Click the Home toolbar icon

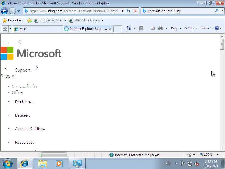[x=129, y=28]
